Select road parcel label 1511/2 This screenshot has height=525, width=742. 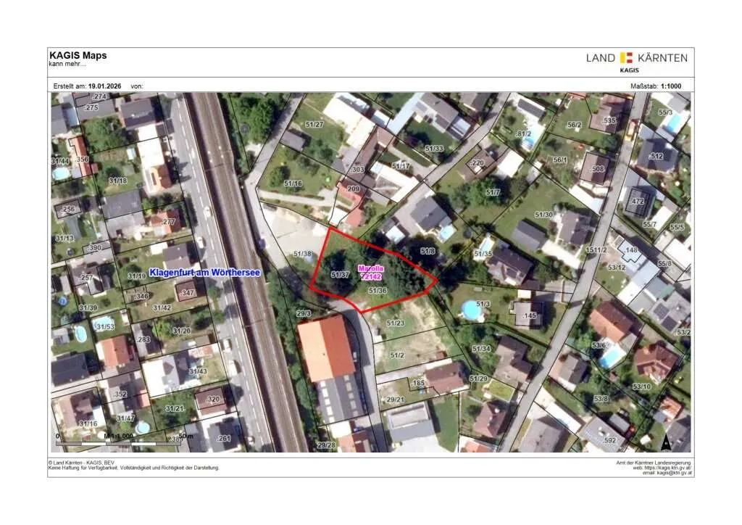tap(596, 250)
